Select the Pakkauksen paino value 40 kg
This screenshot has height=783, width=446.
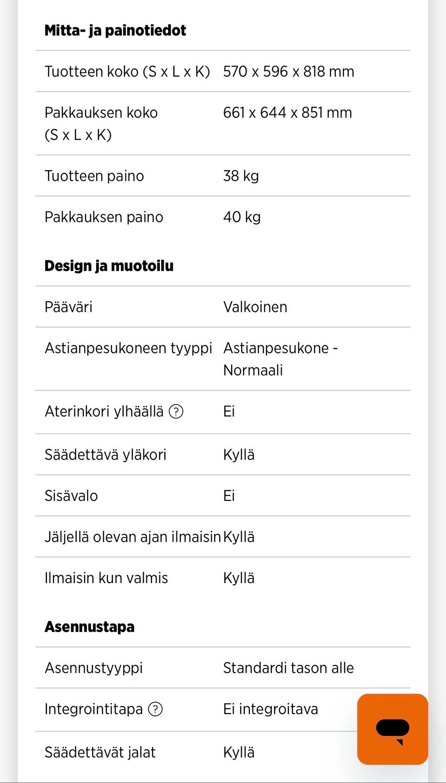click(x=241, y=216)
